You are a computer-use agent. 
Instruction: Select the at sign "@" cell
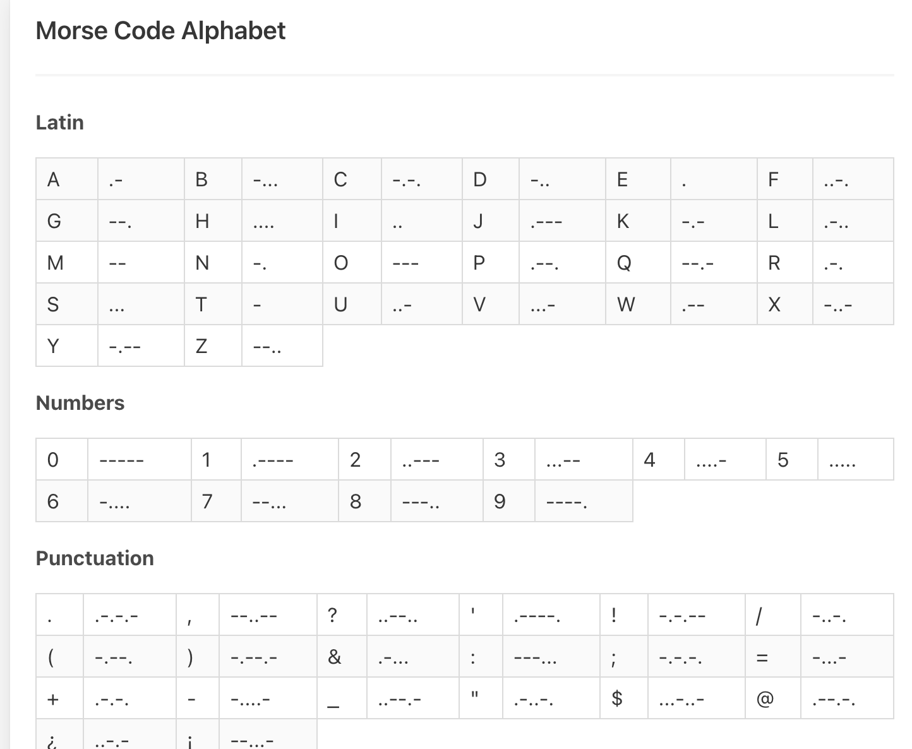point(773,698)
